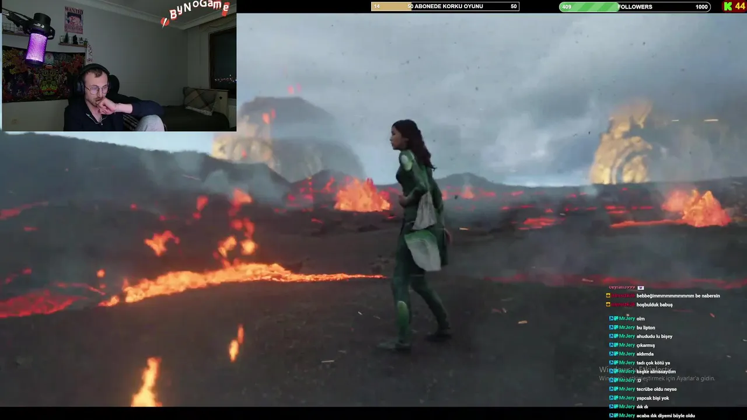Click the follower goal value '1000'

coord(701,7)
